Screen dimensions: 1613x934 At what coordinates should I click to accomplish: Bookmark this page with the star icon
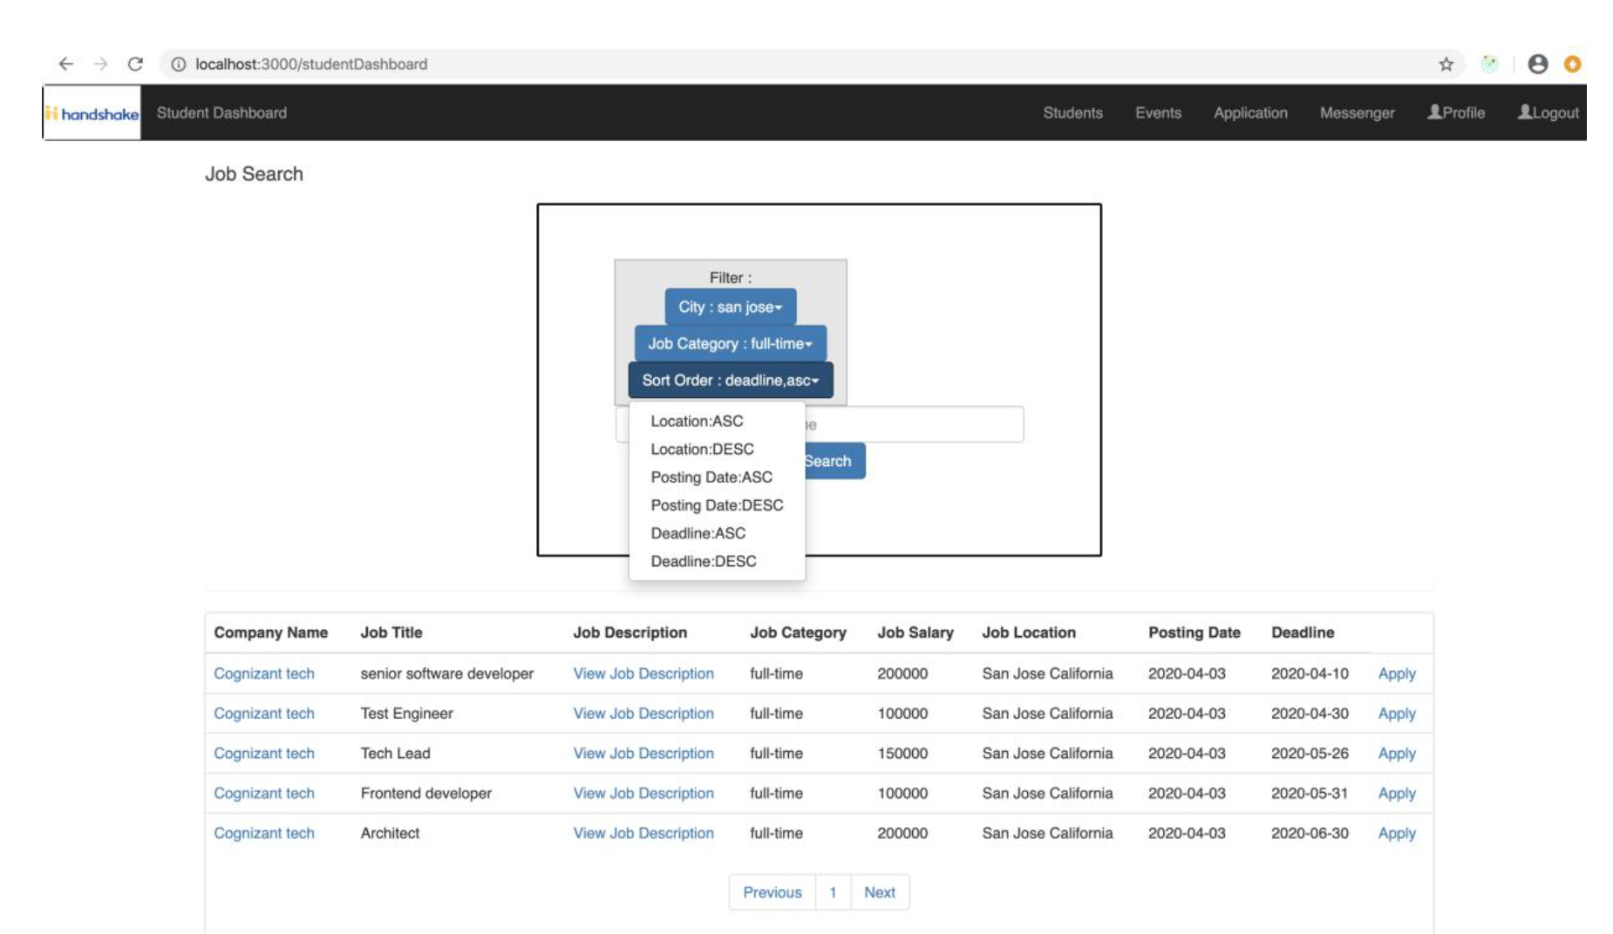coord(1446,64)
